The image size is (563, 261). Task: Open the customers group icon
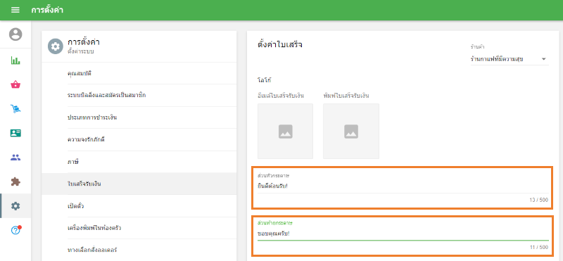(x=15, y=158)
